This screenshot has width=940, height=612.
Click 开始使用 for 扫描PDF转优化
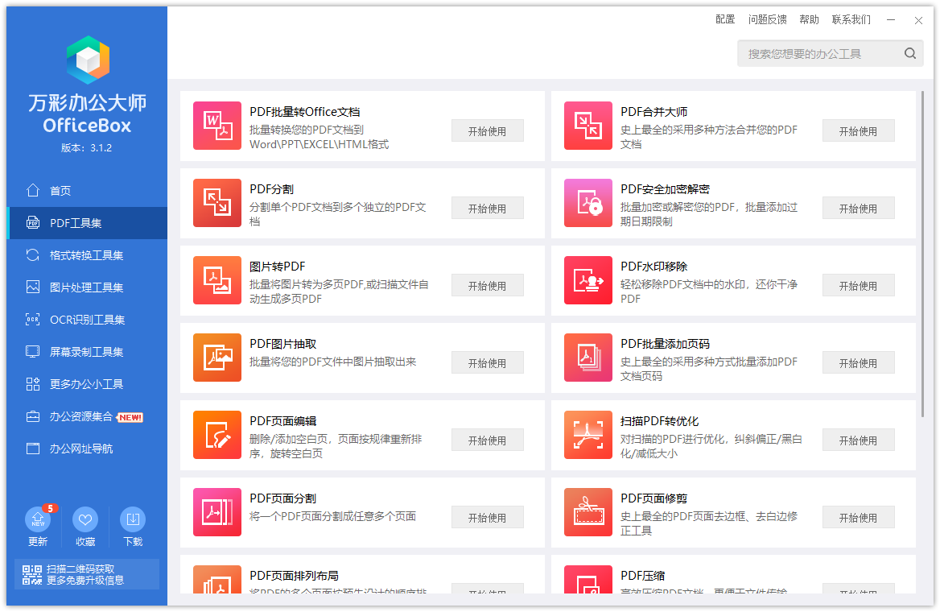pyautogui.click(x=859, y=440)
